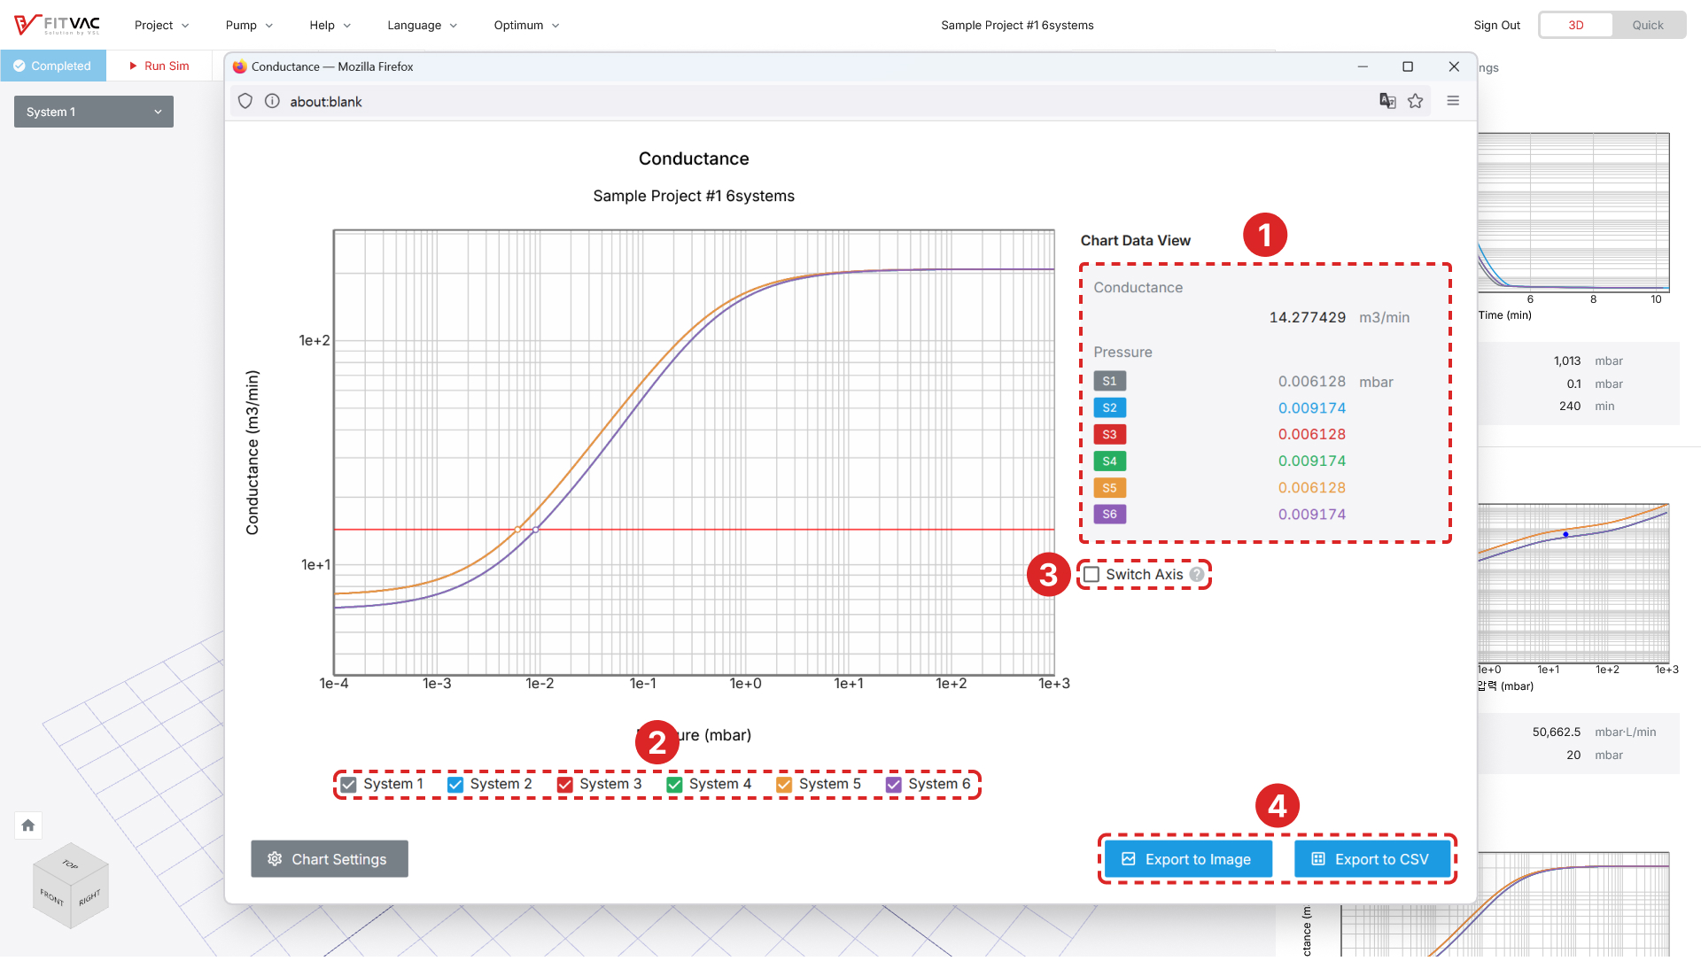Click the Chart Data View heading
The image size is (1701, 961).
(x=1135, y=241)
